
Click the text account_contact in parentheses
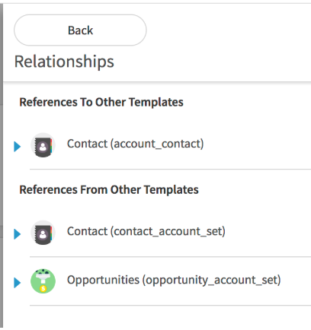click(x=157, y=144)
